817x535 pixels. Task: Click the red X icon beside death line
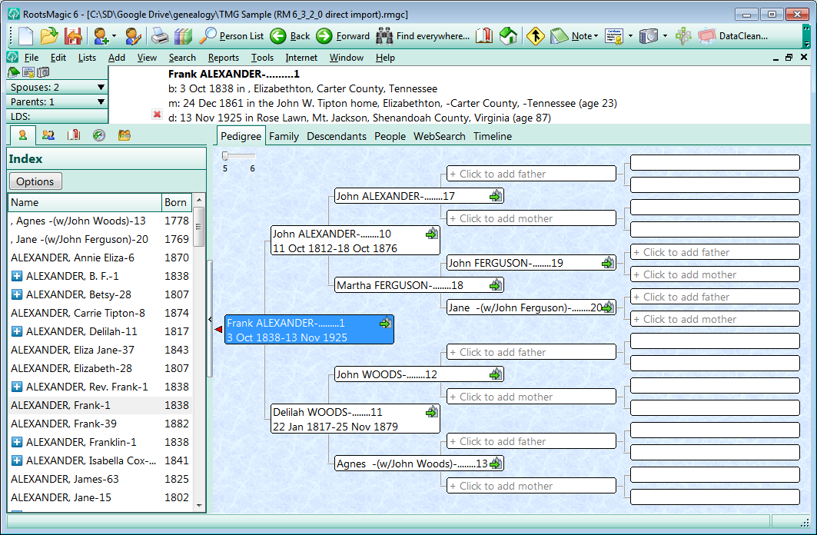click(x=157, y=114)
